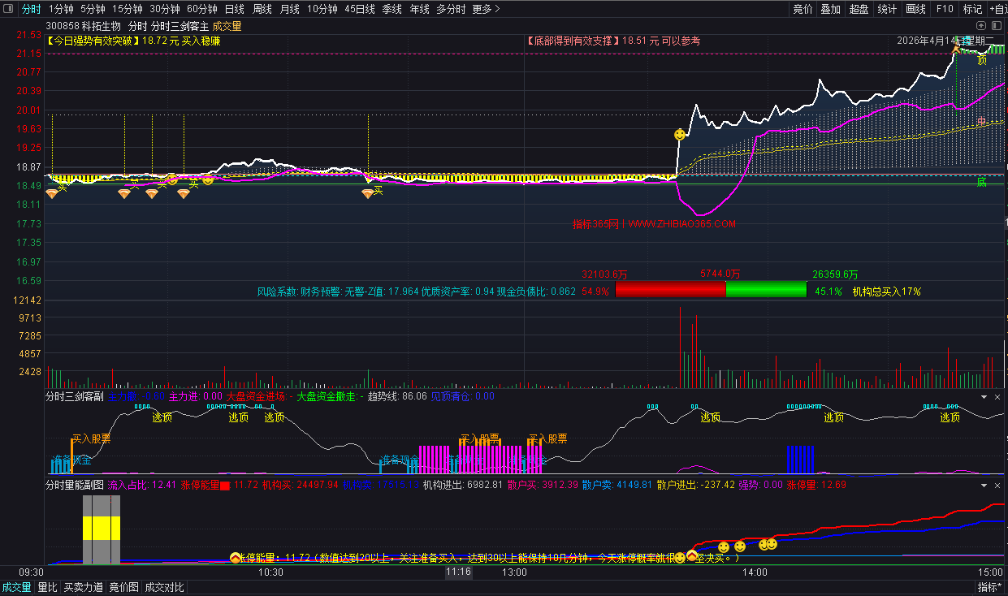Click the 标记 mark button
Viewport: 1008px width, 596px height.
point(972,9)
